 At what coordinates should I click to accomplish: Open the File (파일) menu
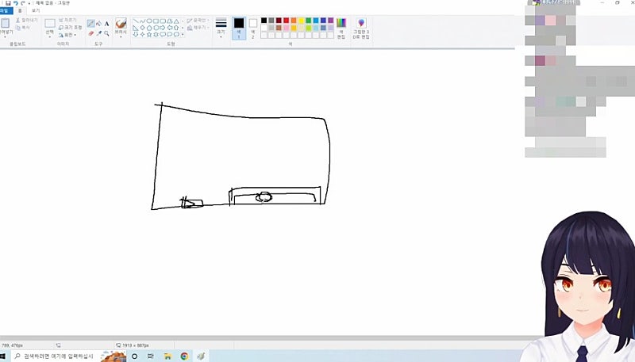(x=4, y=11)
